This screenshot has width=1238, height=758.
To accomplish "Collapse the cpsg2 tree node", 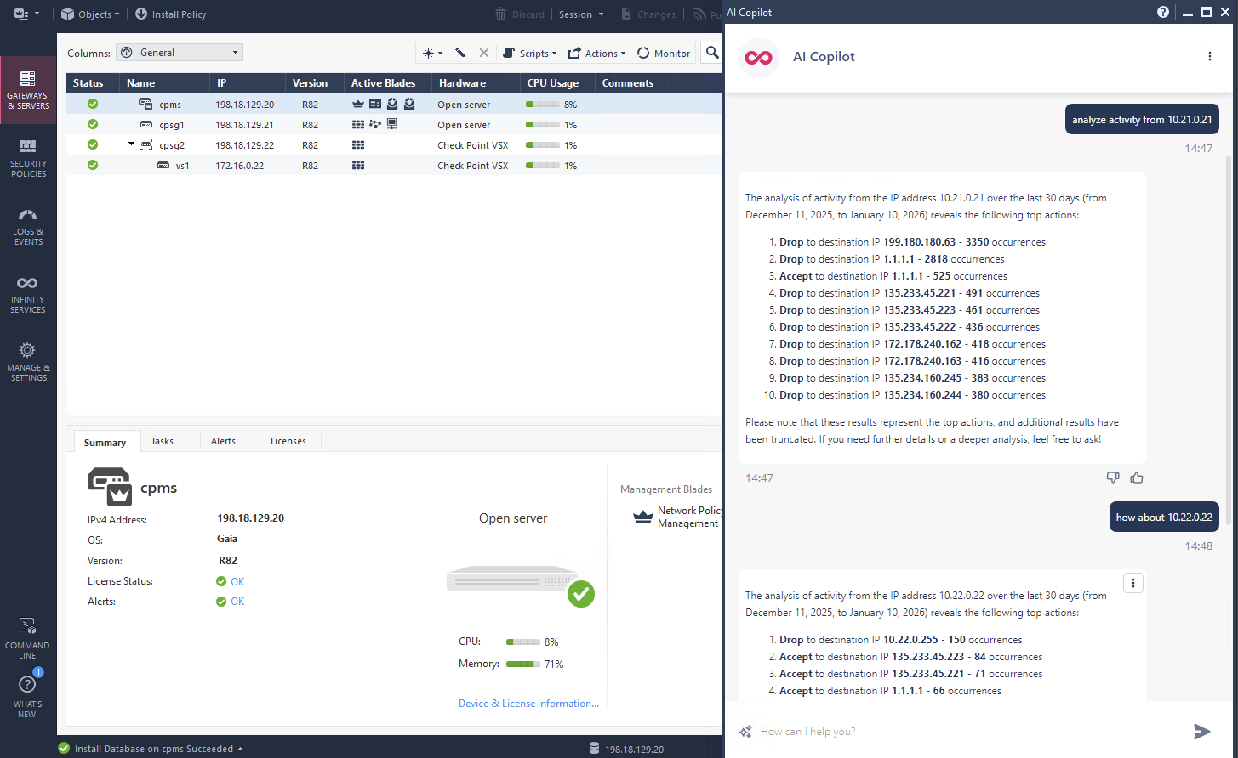I will click(x=131, y=144).
